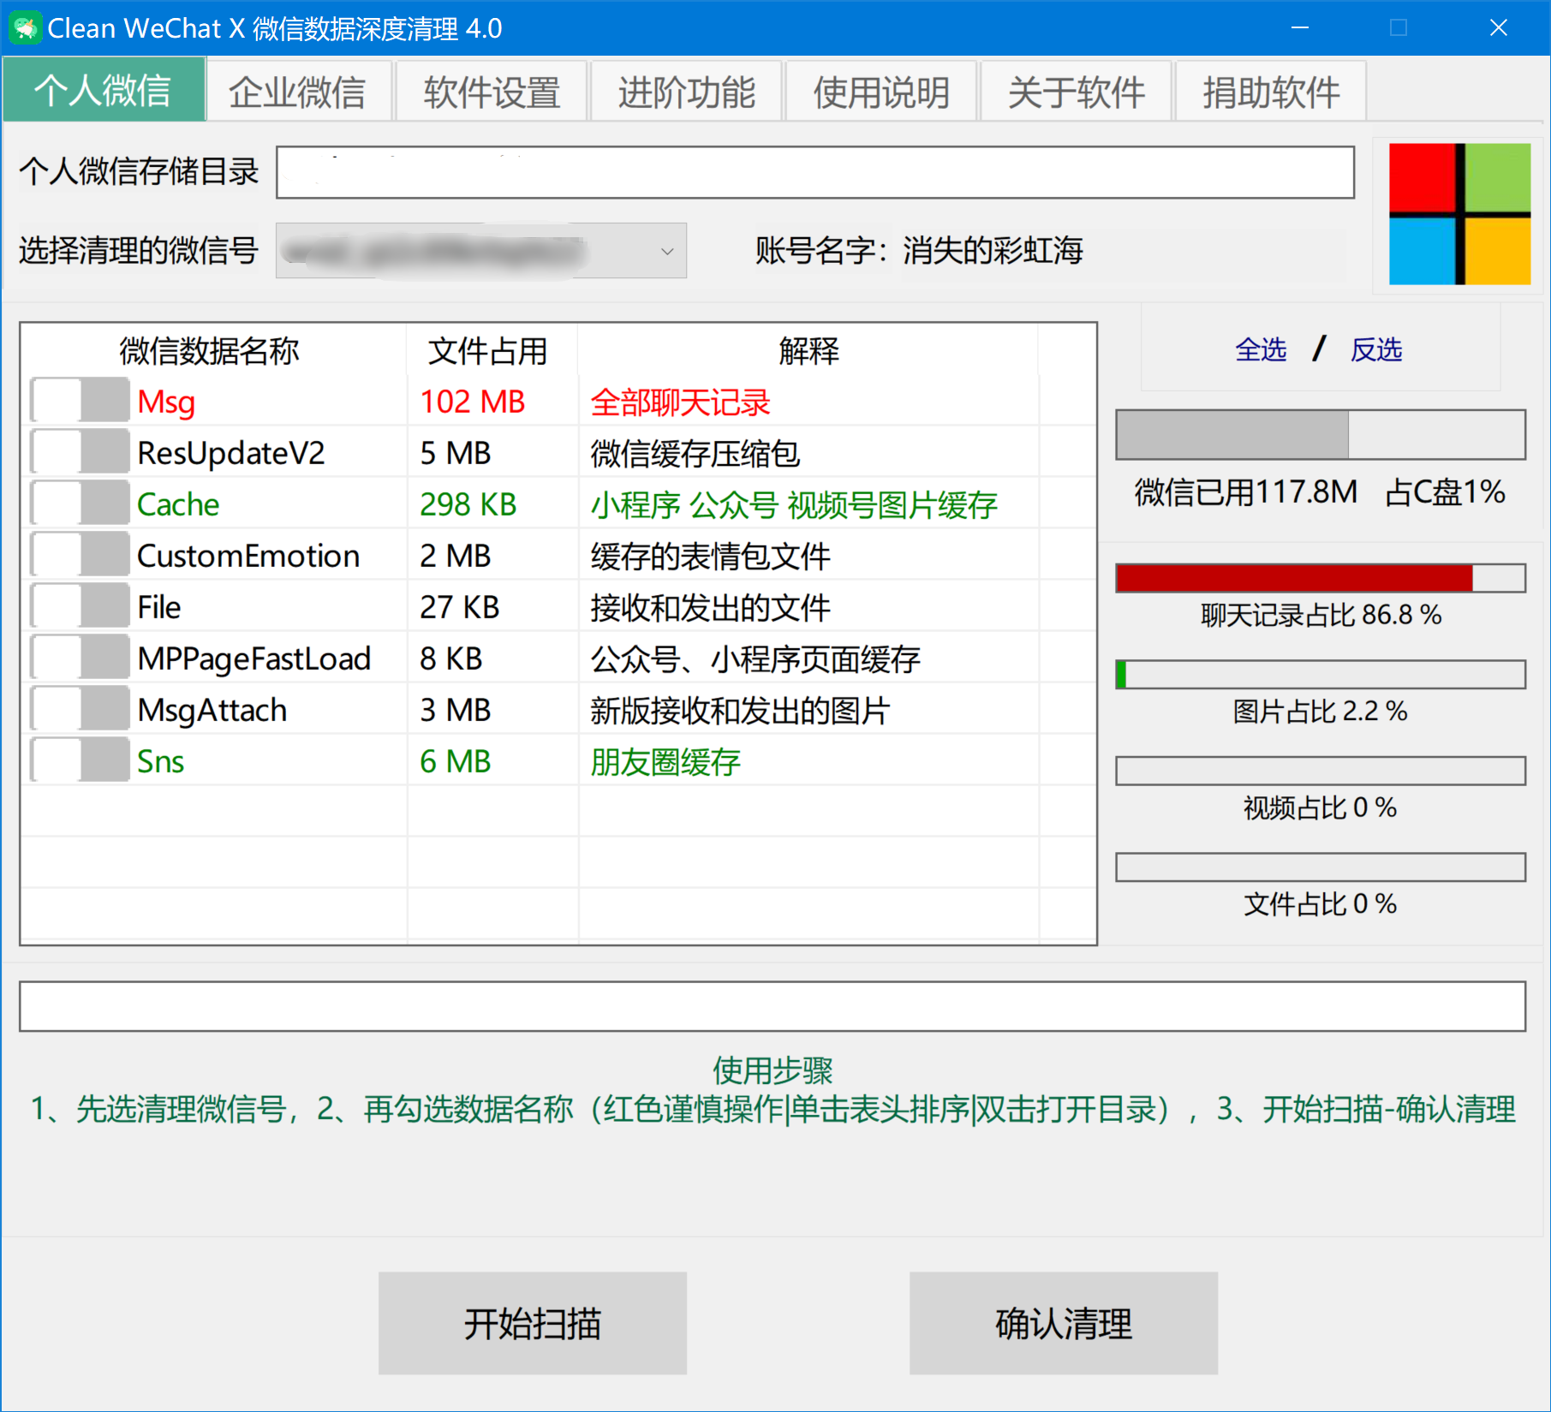Switch to the 个人微信 tab
The width and height of the screenshot is (1551, 1412).
click(x=104, y=90)
